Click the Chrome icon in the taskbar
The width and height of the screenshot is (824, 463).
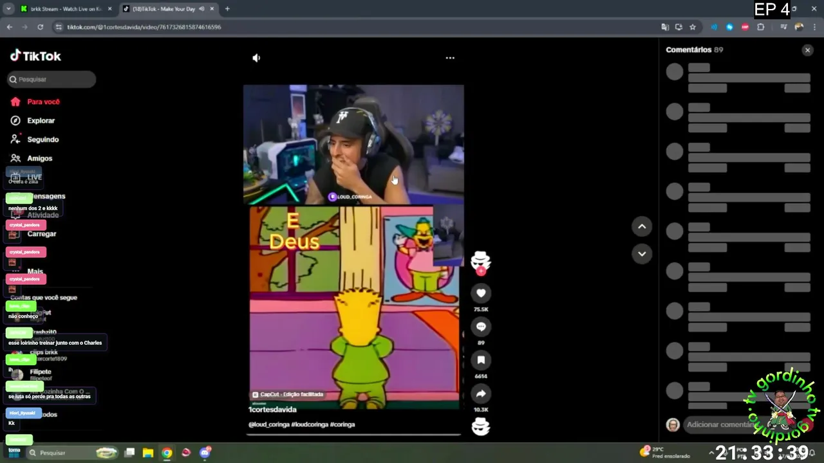click(167, 453)
